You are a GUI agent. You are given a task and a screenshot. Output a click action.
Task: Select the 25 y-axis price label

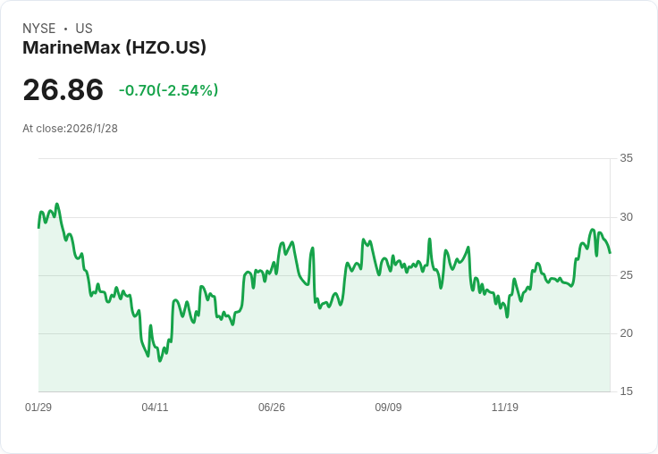626,275
